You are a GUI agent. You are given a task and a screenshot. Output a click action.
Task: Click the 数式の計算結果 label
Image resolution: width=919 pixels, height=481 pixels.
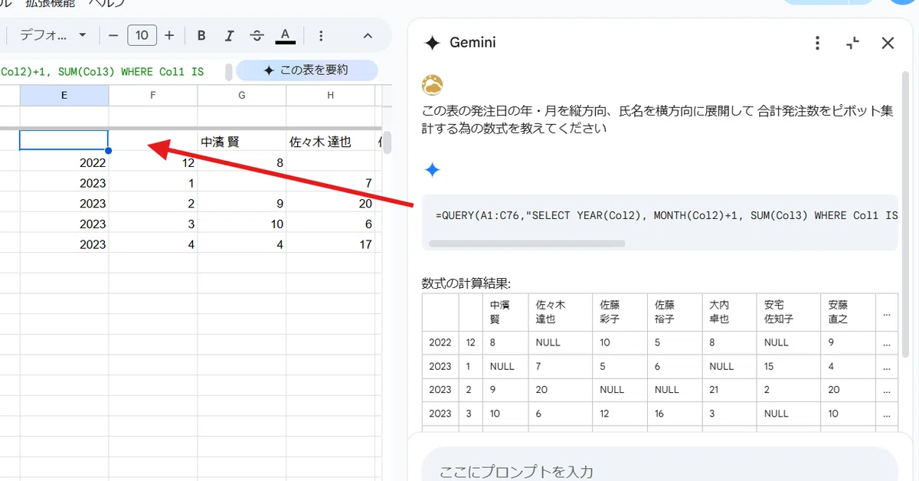pyautogui.click(x=466, y=283)
